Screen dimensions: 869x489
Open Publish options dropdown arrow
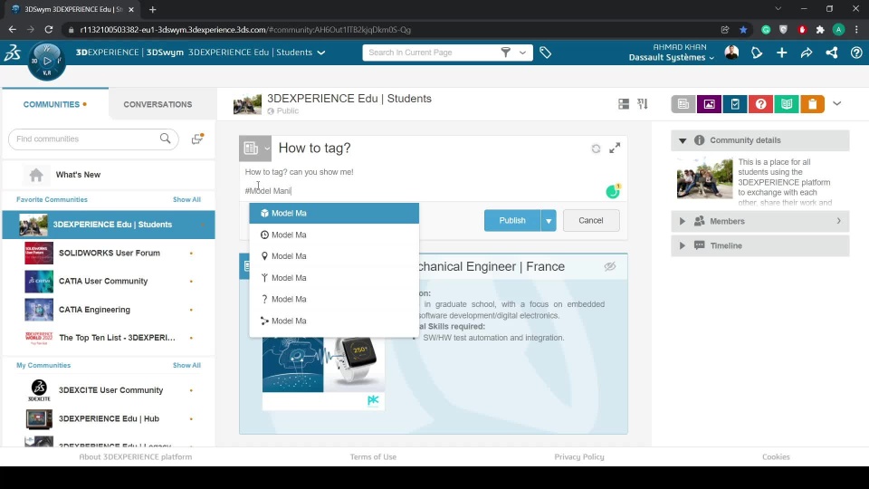tap(549, 221)
